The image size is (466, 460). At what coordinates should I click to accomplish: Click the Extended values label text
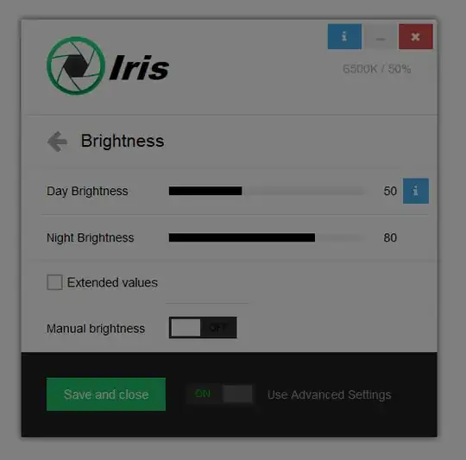[112, 282]
